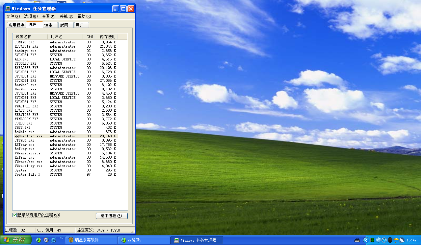Select the CSRSS.EXE process row
The height and width of the screenshot is (245, 421).
point(65,123)
